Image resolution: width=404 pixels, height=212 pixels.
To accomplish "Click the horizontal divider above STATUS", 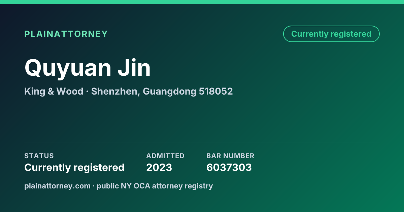I will (x=202, y=142).
